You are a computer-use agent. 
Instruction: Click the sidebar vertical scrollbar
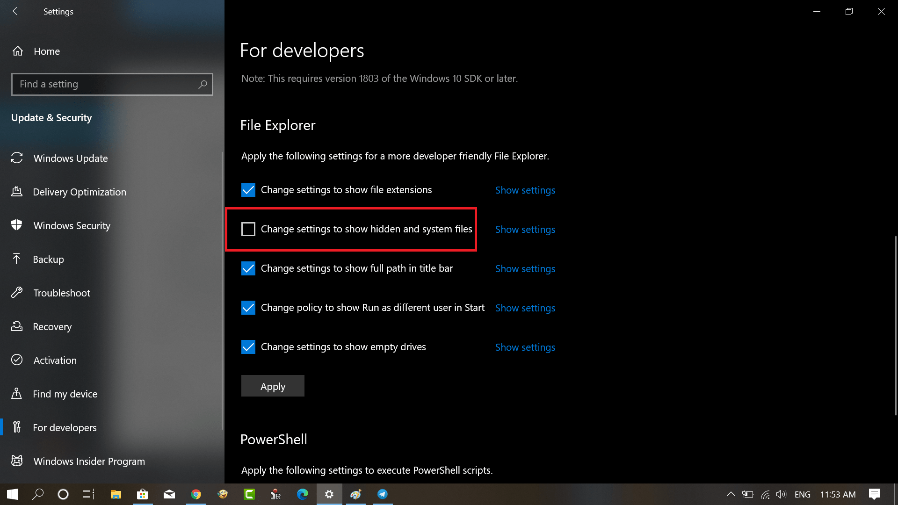[222, 290]
